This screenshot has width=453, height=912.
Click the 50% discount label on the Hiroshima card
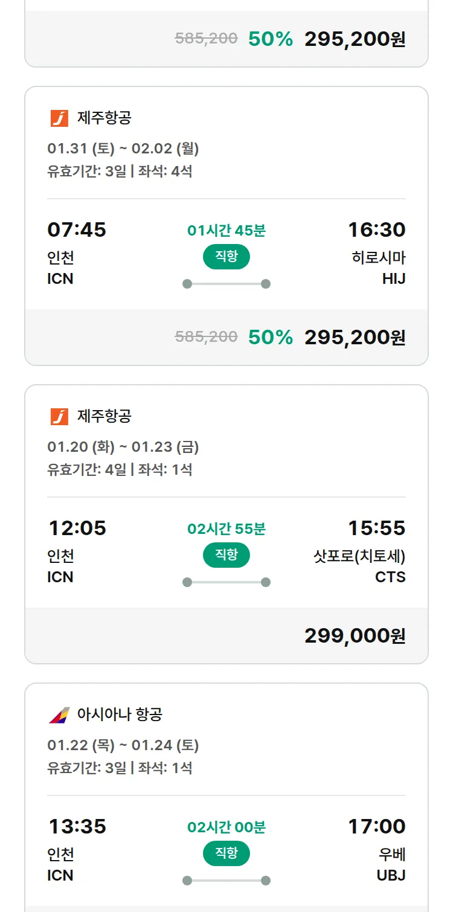pos(270,337)
